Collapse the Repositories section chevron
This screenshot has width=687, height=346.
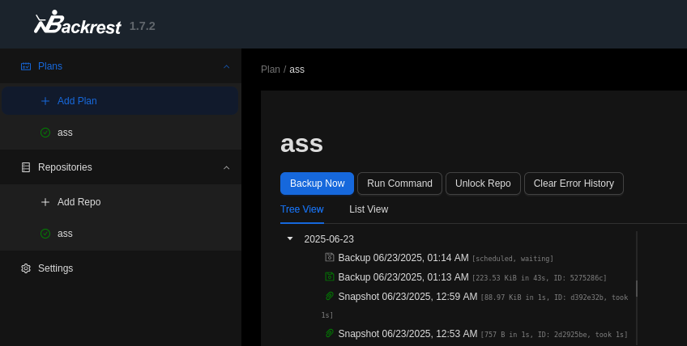pos(226,167)
